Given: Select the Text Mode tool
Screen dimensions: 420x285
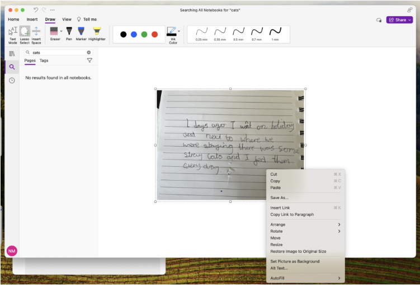Looking at the screenshot, I should coord(12,33).
